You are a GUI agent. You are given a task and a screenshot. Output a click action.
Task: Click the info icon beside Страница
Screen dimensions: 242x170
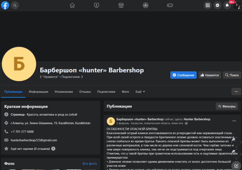coord(6,114)
